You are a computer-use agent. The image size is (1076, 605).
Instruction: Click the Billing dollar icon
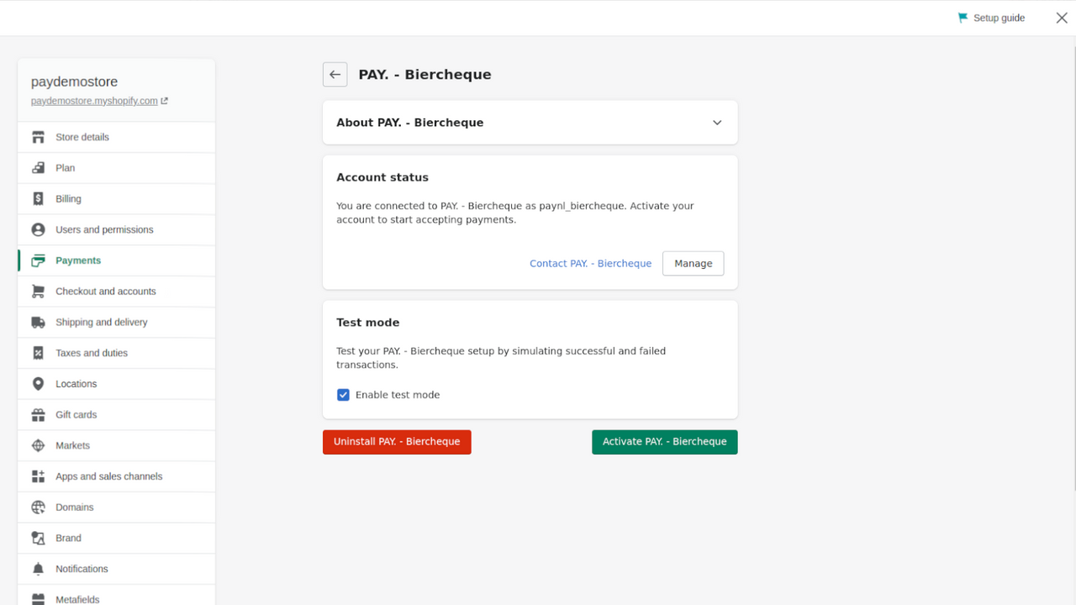(x=38, y=199)
